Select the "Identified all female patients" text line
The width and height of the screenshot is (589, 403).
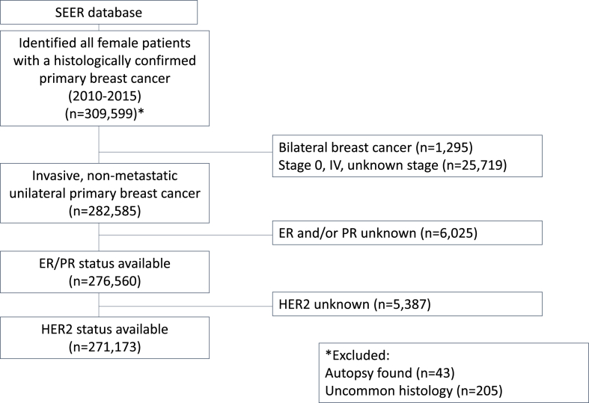pos(99,43)
